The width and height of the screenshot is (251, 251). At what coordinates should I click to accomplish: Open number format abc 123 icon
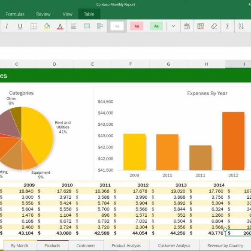(187, 26)
